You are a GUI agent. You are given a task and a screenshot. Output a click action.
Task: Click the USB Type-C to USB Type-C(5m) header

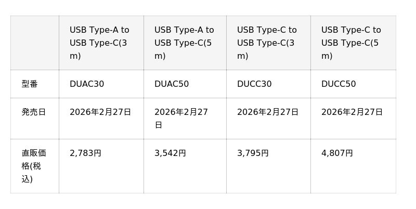click(352, 43)
